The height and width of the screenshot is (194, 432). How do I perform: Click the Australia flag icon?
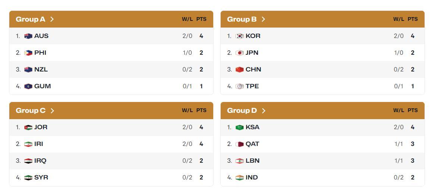[x=28, y=36]
